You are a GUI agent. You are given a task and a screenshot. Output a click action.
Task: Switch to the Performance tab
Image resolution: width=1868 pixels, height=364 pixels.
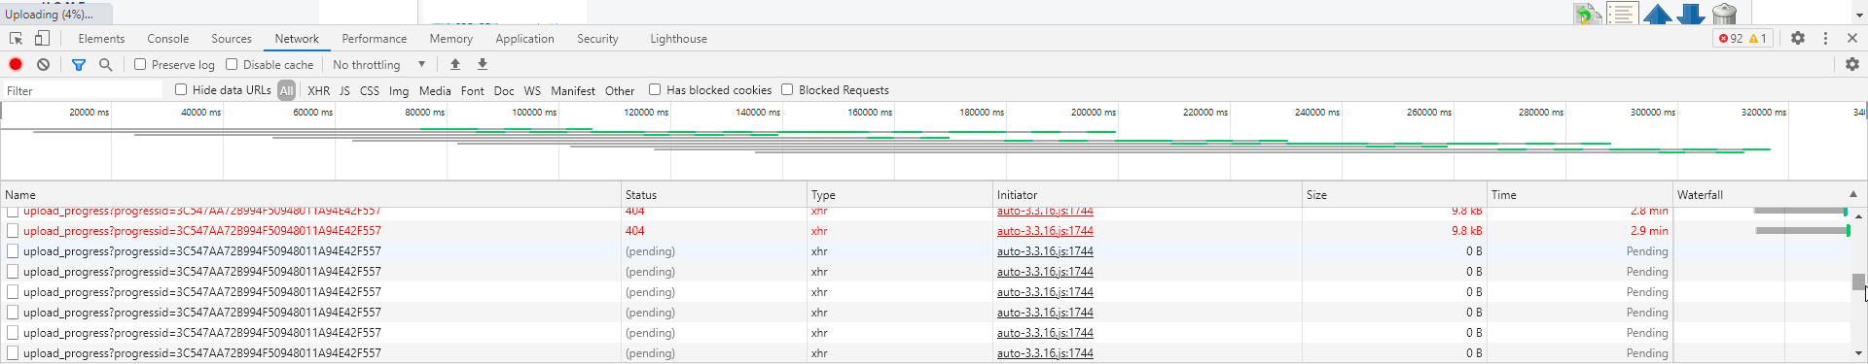(x=375, y=39)
